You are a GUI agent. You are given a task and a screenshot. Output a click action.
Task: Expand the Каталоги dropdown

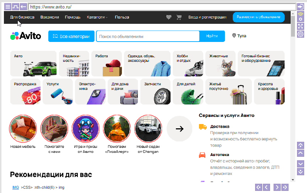97,17
